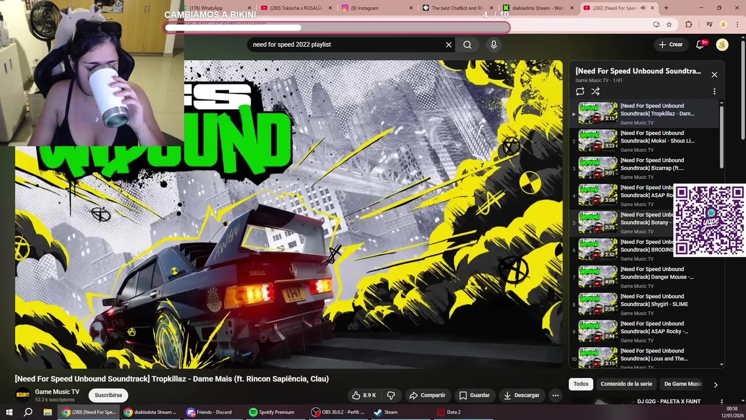Play playlist item Bizarrap (ft....

point(644,168)
